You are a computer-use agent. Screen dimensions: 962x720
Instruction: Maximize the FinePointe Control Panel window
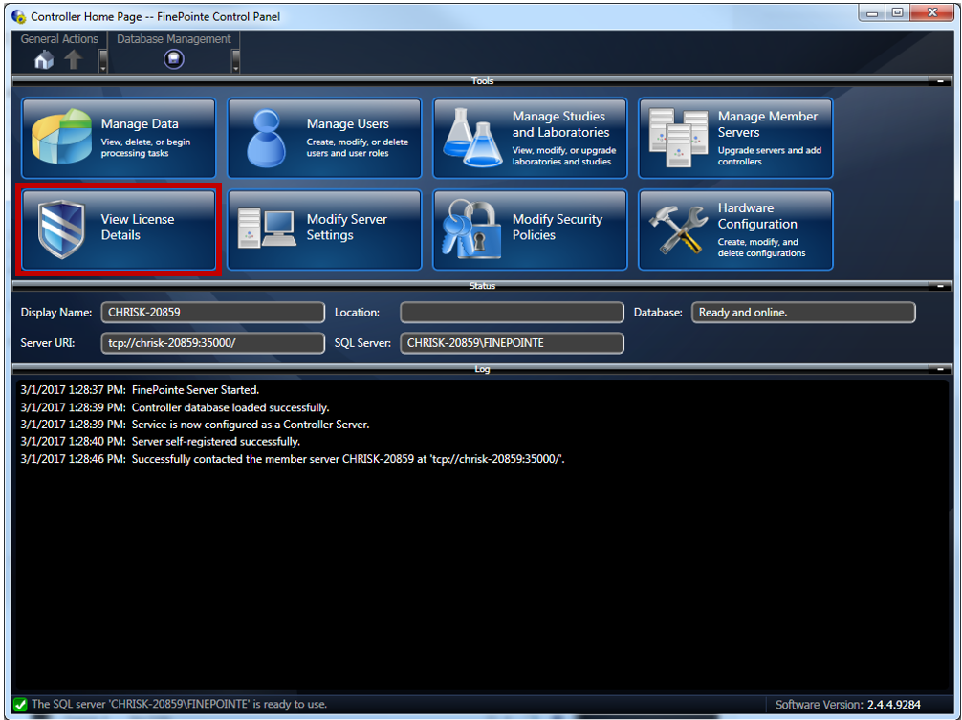898,12
